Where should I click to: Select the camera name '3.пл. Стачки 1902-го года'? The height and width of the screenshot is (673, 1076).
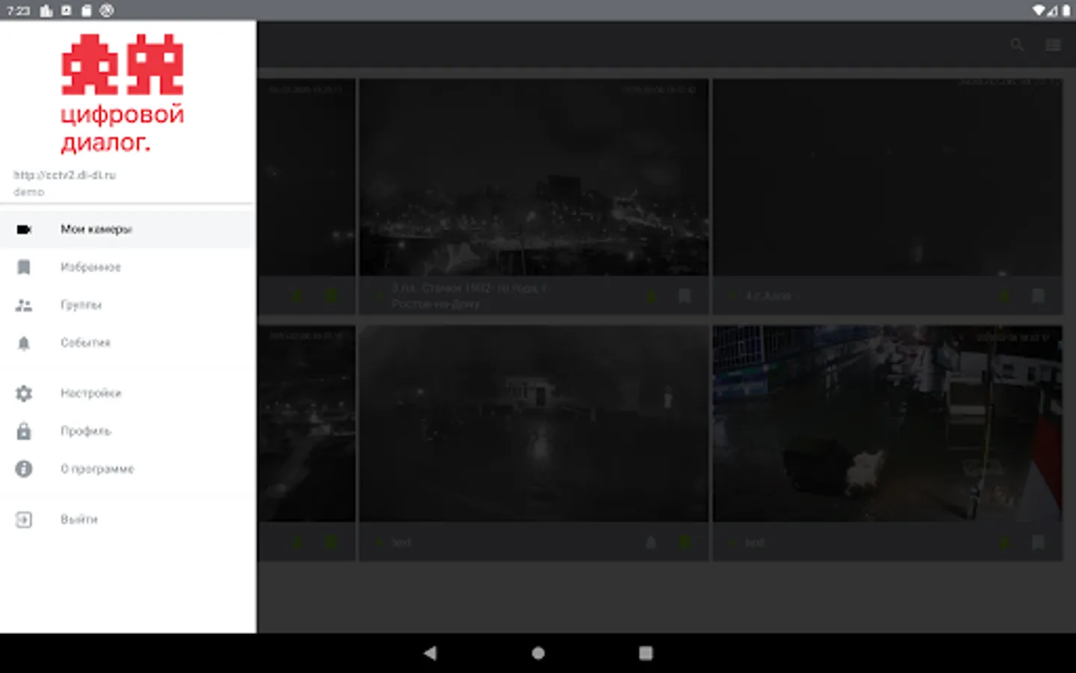(x=469, y=296)
